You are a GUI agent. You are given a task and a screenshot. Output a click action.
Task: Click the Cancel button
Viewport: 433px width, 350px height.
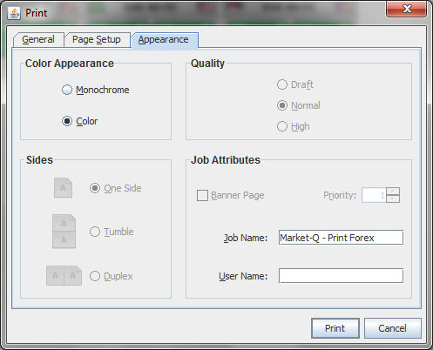click(x=392, y=328)
